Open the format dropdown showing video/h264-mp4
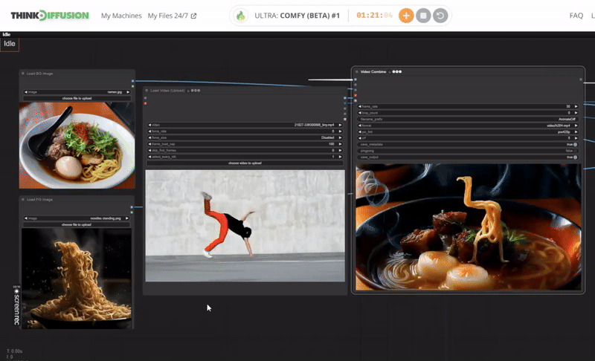Screen dimensions: 595x361 click(469, 125)
